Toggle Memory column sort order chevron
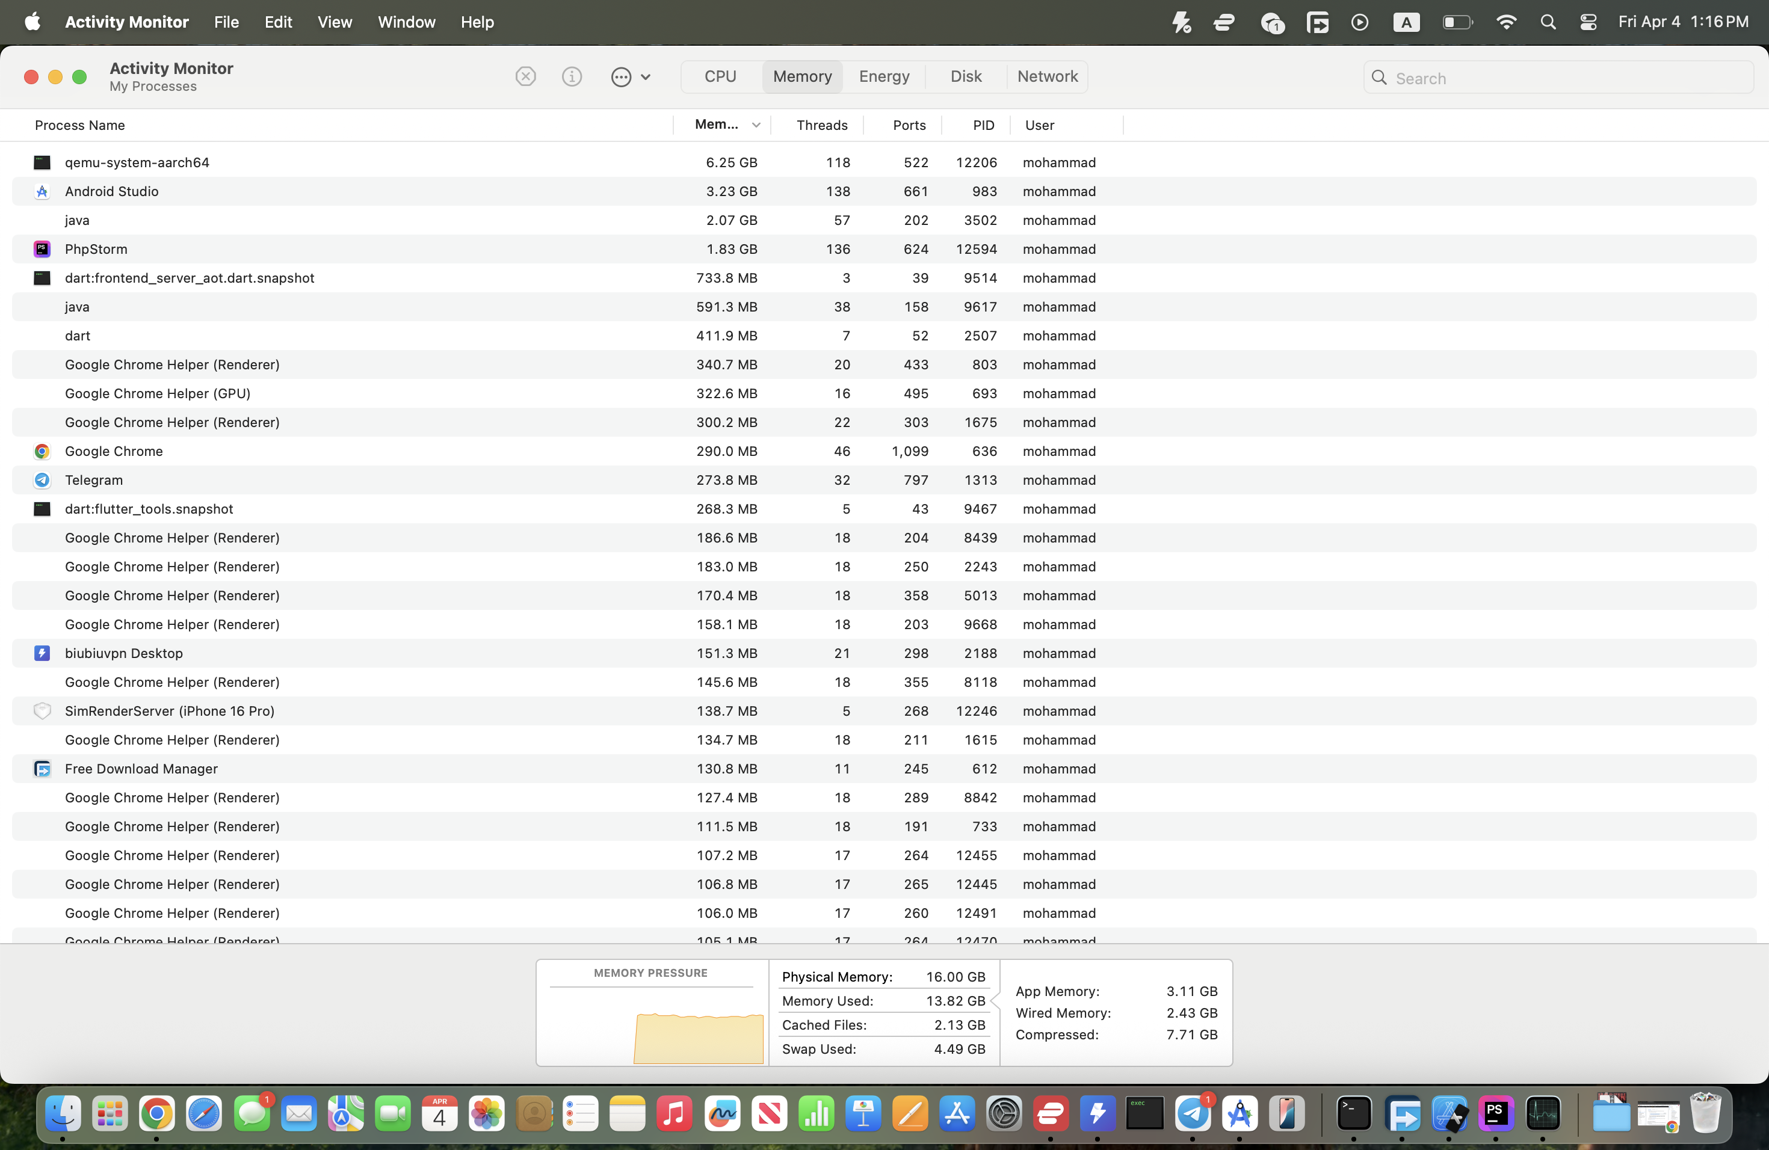This screenshot has height=1150, width=1769. pos(756,125)
